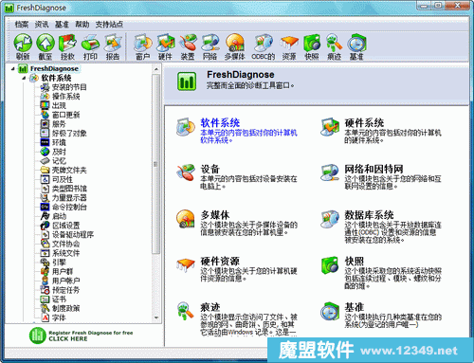Click the 数据库系统 module icon
Screen dimensions: 474x363
pyautogui.click(x=330, y=219)
